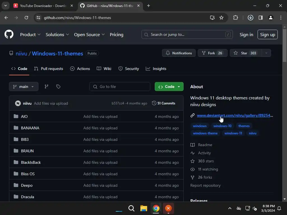Viewport: 287px width, 215px height.
Task: Click Sign up button
Action: coord(268,34)
